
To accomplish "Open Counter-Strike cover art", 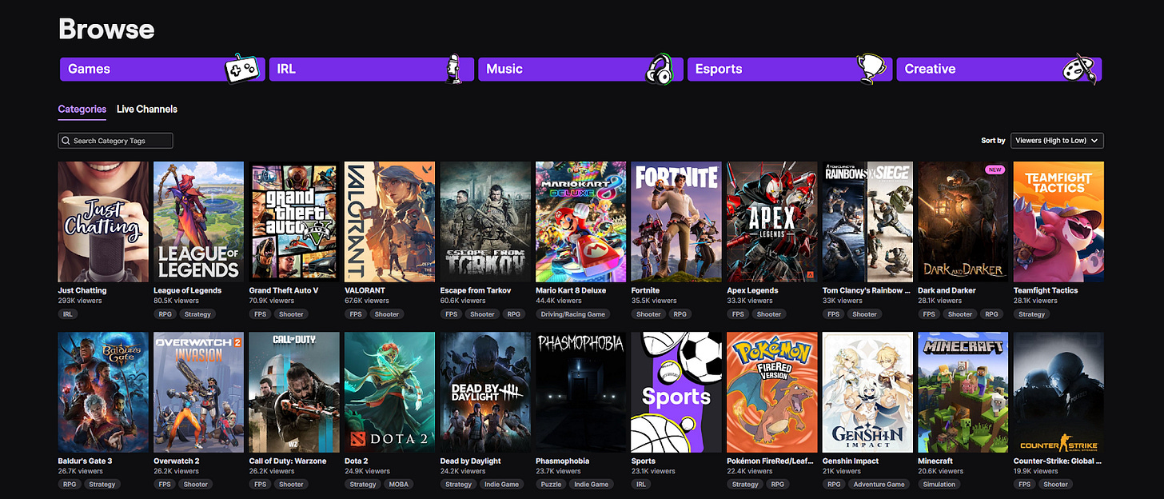I will [x=1058, y=392].
